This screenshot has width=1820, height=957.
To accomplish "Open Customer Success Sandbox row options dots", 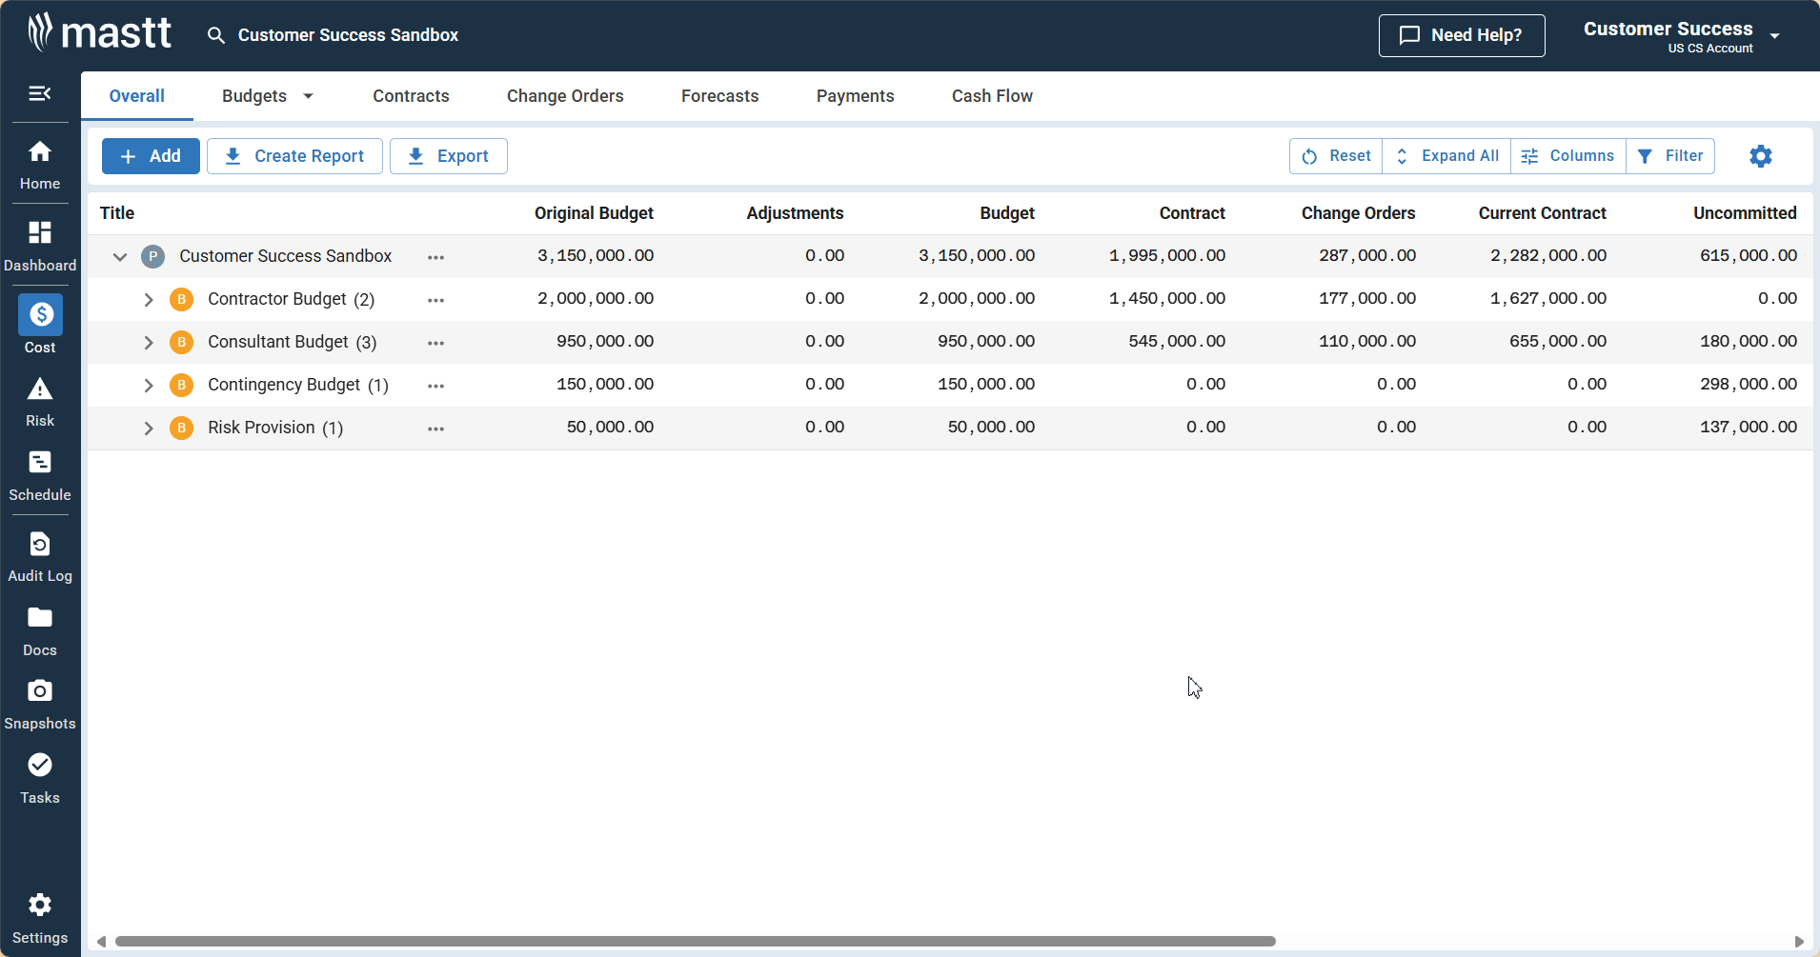I will tap(436, 257).
